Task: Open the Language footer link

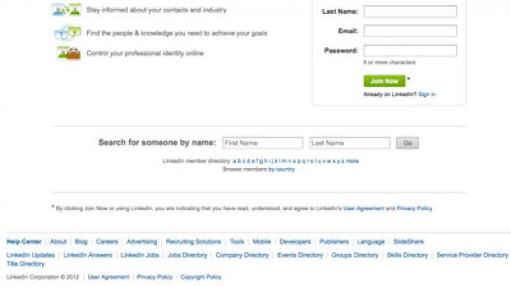Action: point(371,241)
